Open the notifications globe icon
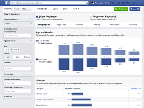 tap(128, 3)
